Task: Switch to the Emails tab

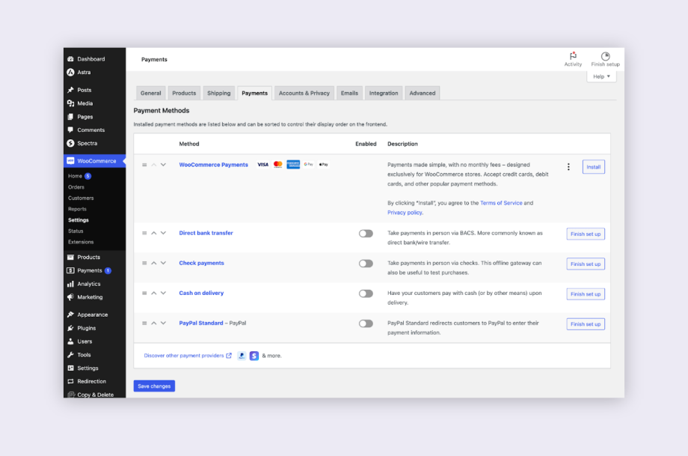Action: tap(350, 93)
